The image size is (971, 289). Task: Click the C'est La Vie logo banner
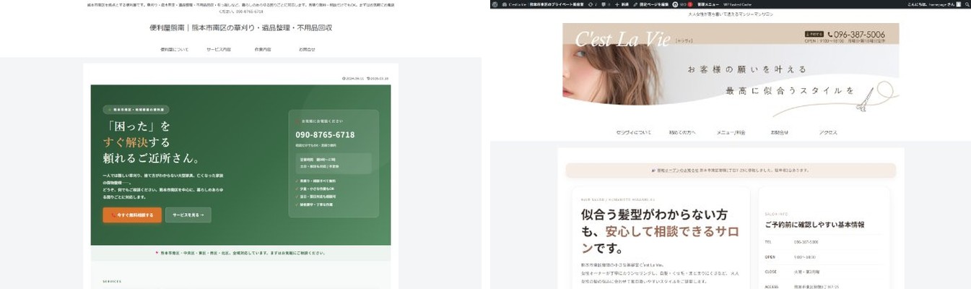point(624,39)
